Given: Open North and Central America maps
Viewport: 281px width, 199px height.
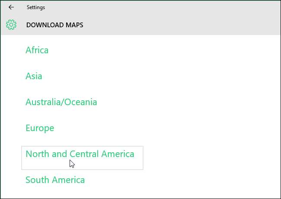Looking at the screenshot, I should click(80, 154).
